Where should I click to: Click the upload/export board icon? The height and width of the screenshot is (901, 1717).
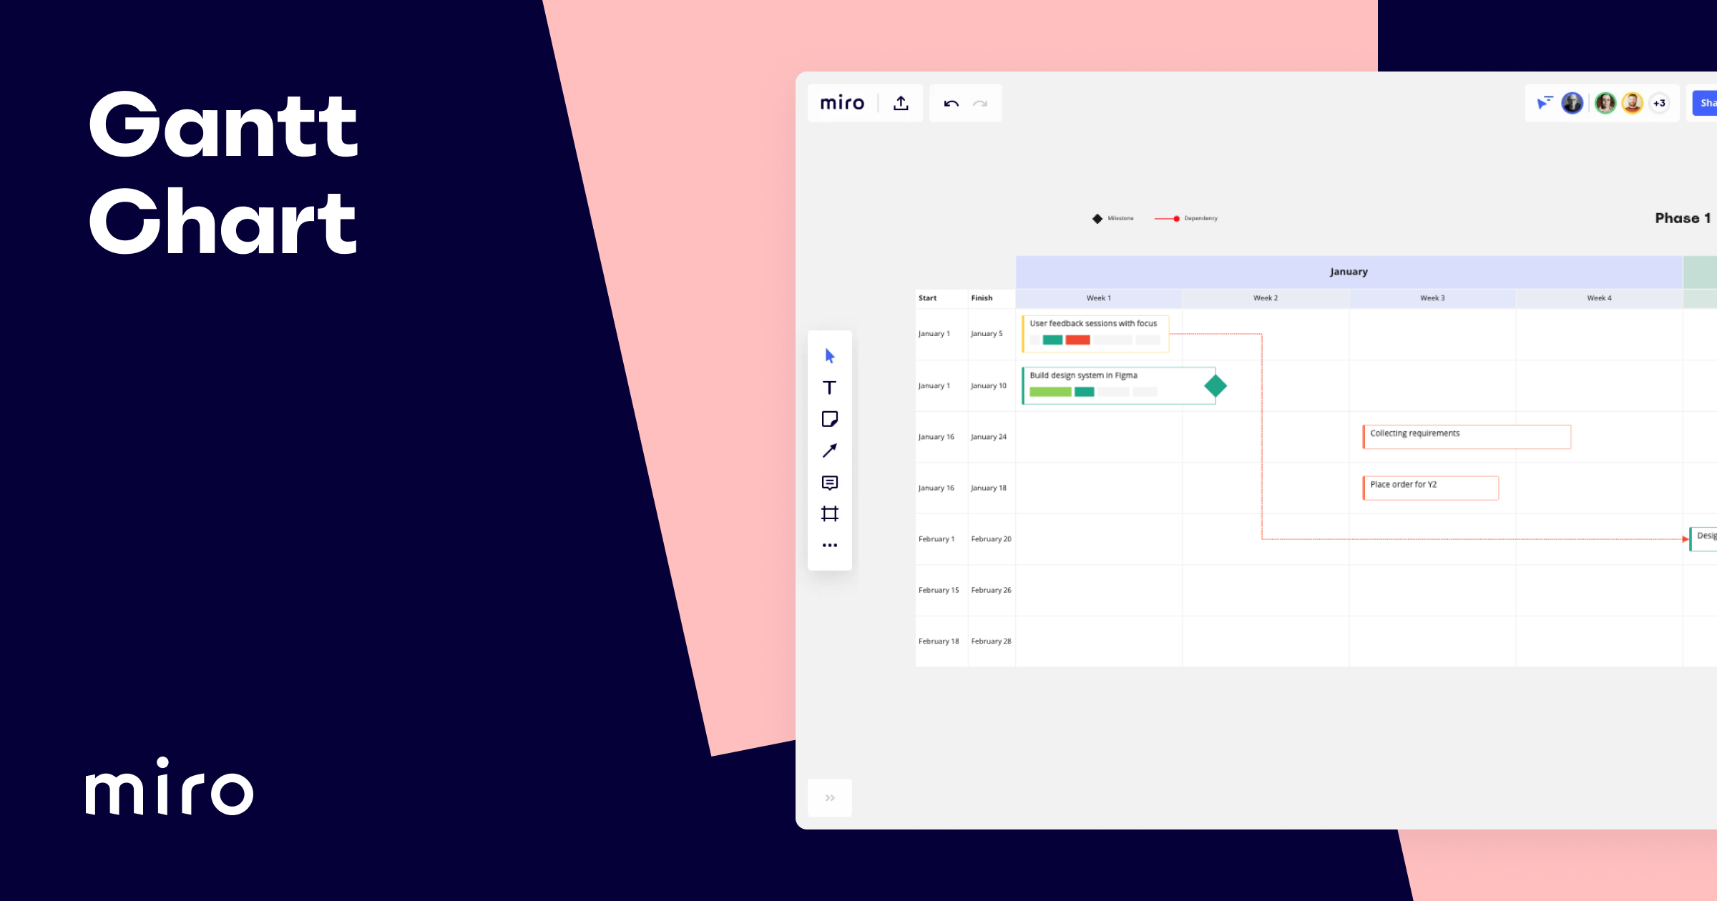[x=901, y=103]
